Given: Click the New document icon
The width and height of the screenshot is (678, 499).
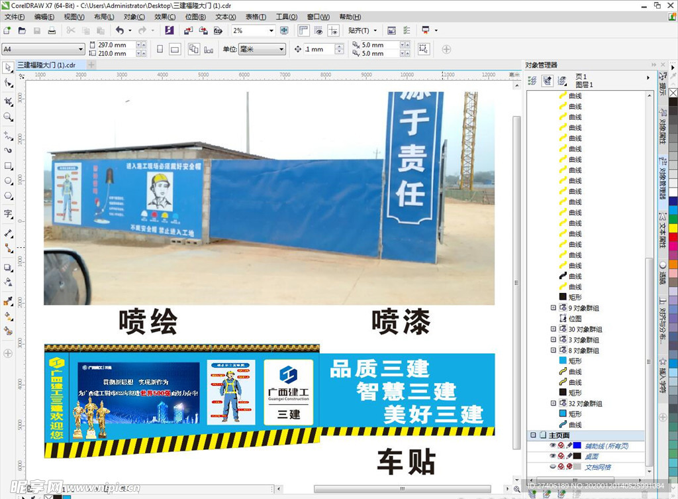Looking at the screenshot, I should pos(7,30).
